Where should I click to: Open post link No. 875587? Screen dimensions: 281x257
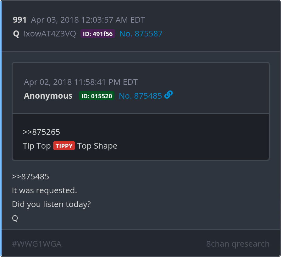point(141,34)
